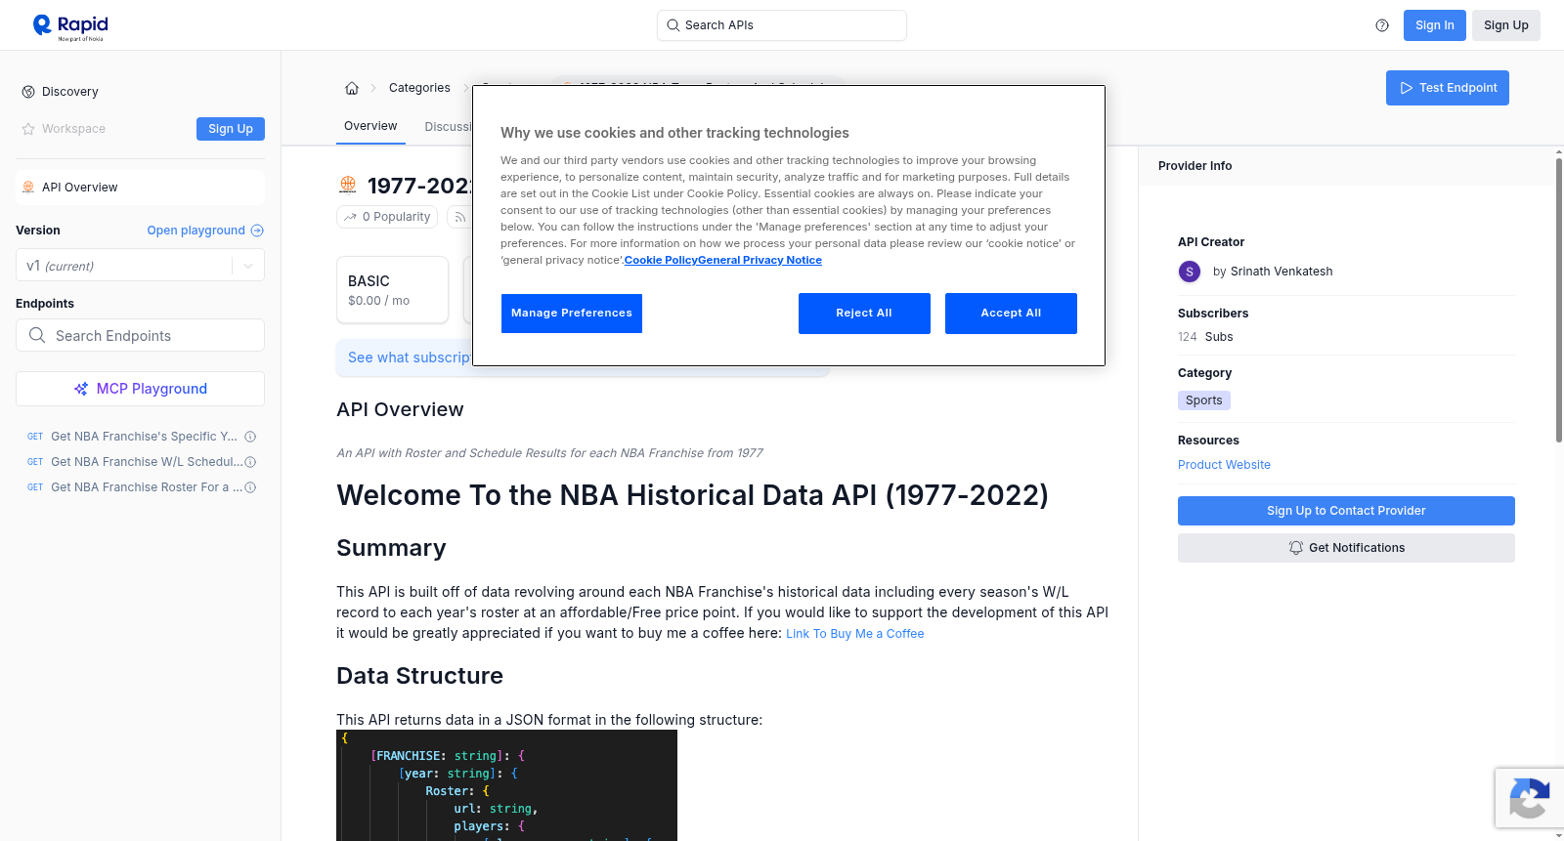Screen dimensions: 1564x841
Task: Show info for Get NBA Franchise Roster
Action: 250,487
